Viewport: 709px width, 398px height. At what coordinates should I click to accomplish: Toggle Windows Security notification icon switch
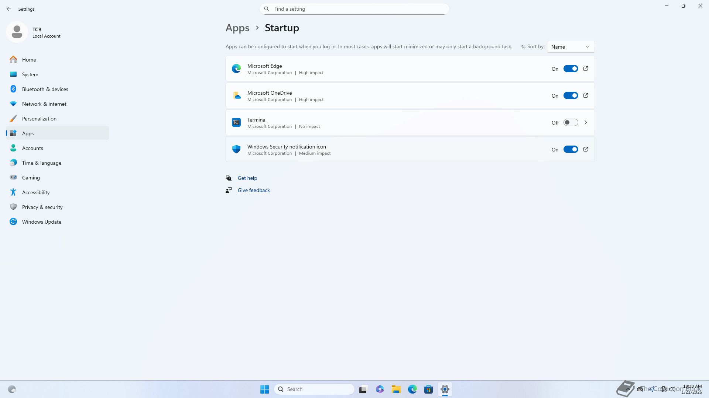click(571, 149)
